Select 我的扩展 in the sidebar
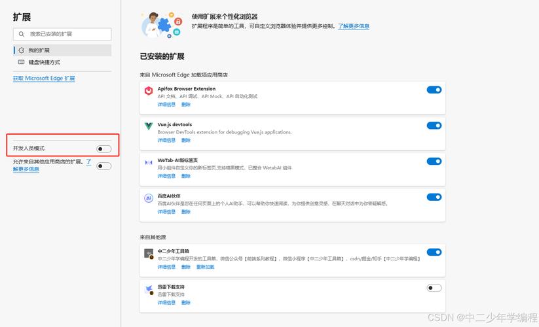Viewport: 539px width, 327px height. pyautogui.click(x=62, y=50)
